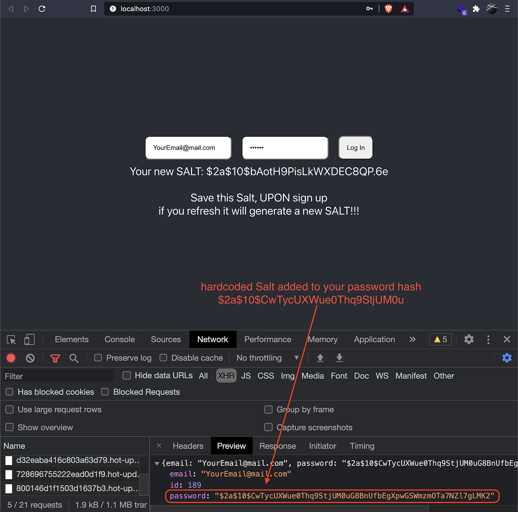Check Disable cache

point(163,358)
